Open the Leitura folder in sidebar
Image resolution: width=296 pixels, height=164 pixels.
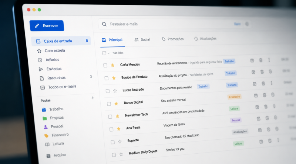(54, 144)
